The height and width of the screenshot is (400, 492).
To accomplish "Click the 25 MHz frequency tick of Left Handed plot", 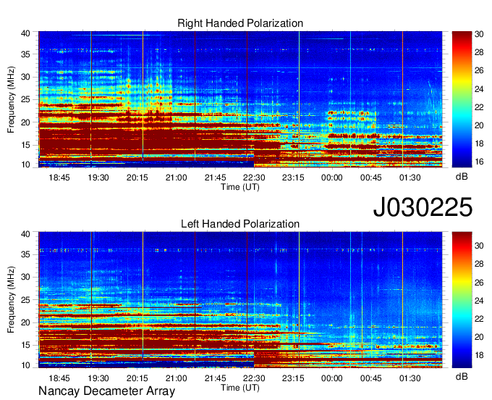I will [x=25, y=300].
